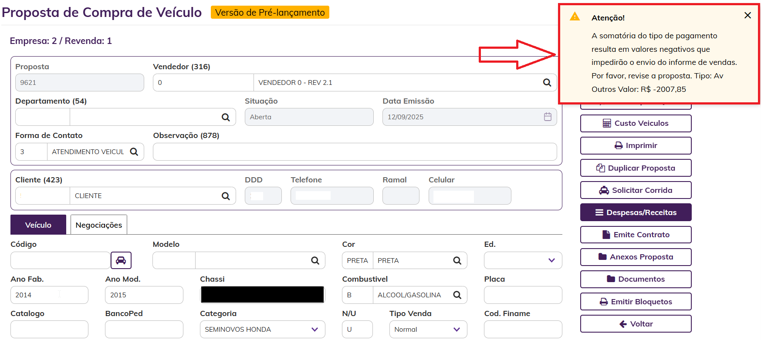Click the Cor search magnifier icon

coord(457,260)
